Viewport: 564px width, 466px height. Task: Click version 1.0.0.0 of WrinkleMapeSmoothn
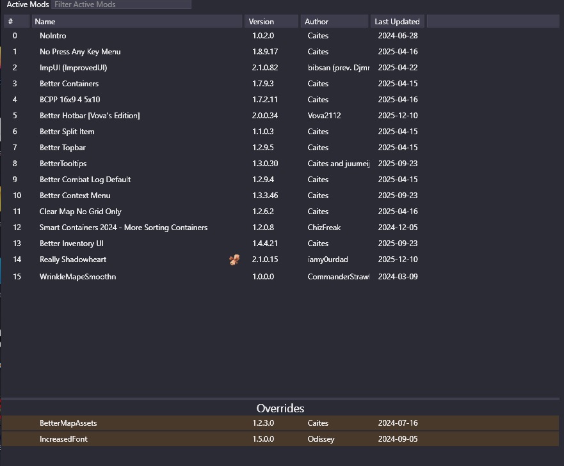(x=263, y=277)
